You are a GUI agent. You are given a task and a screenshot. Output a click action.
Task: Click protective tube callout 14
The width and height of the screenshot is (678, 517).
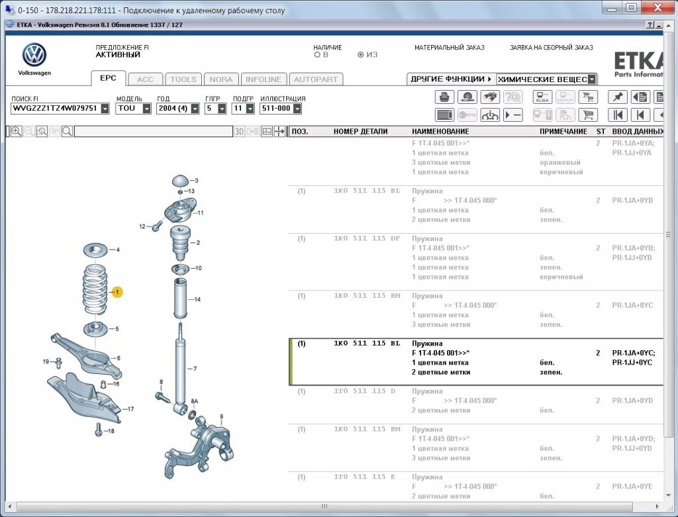197,299
